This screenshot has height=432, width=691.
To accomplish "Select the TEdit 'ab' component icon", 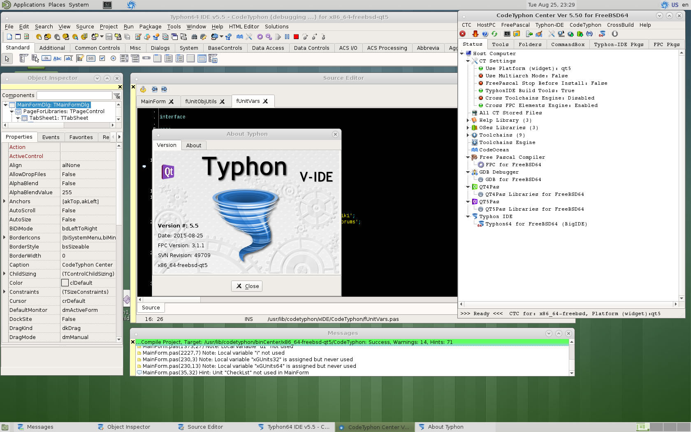I will point(69,58).
